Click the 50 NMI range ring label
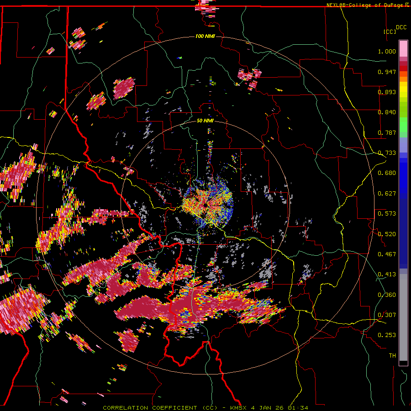The height and width of the screenshot is (411, 411). tap(205, 121)
